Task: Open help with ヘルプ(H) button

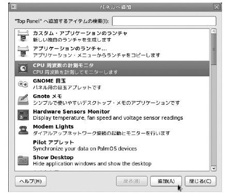Action: coord(30,181)
